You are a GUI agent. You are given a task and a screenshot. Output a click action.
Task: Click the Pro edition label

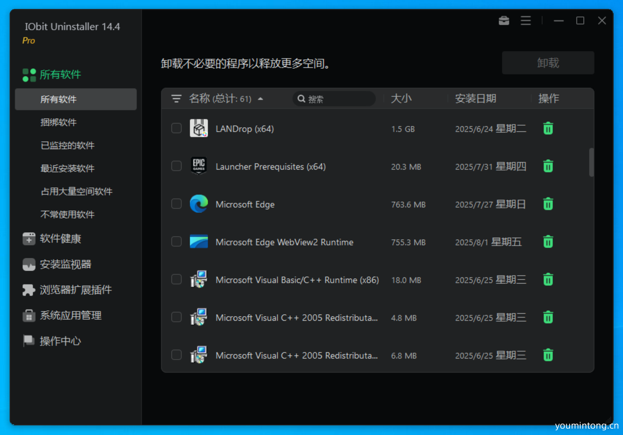point(29,41)
